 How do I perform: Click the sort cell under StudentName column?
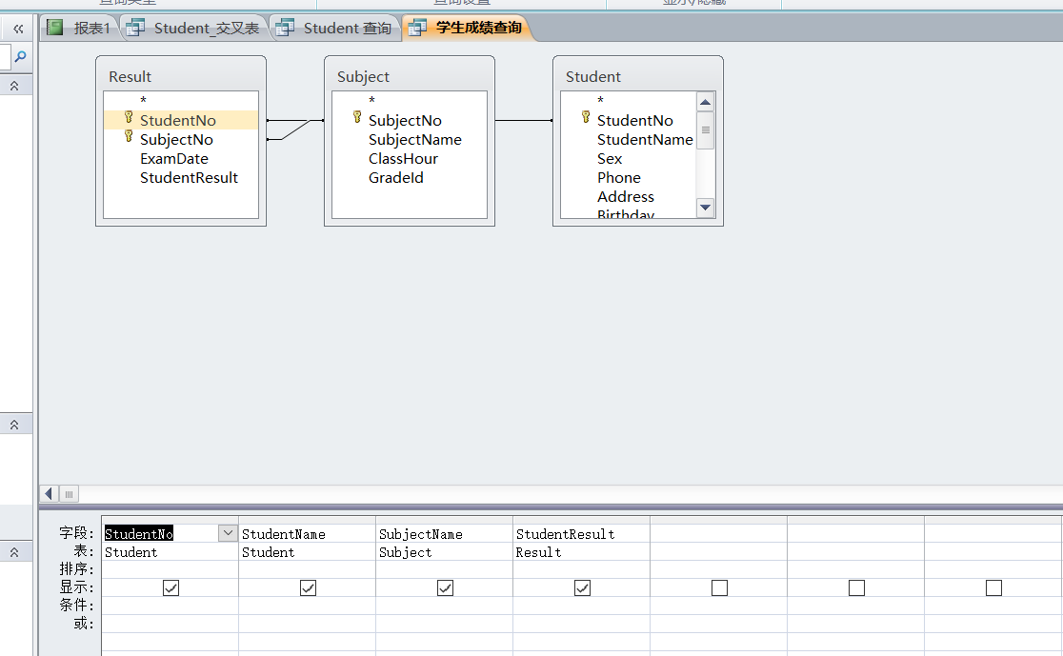pos(307,569)
